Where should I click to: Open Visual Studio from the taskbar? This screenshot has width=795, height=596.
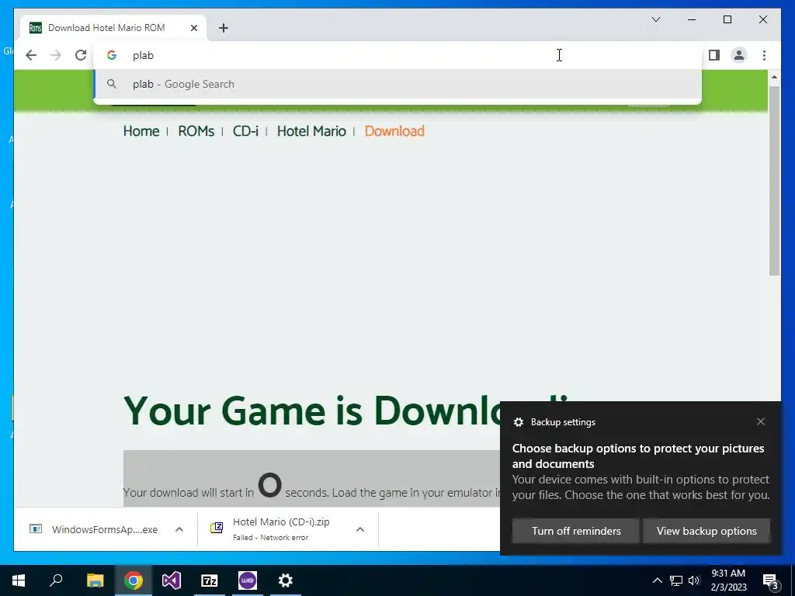coord(172,580)
